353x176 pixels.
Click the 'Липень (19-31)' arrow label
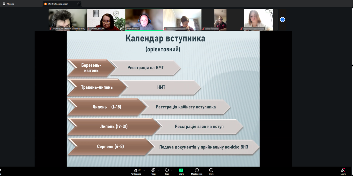[114, 127]
